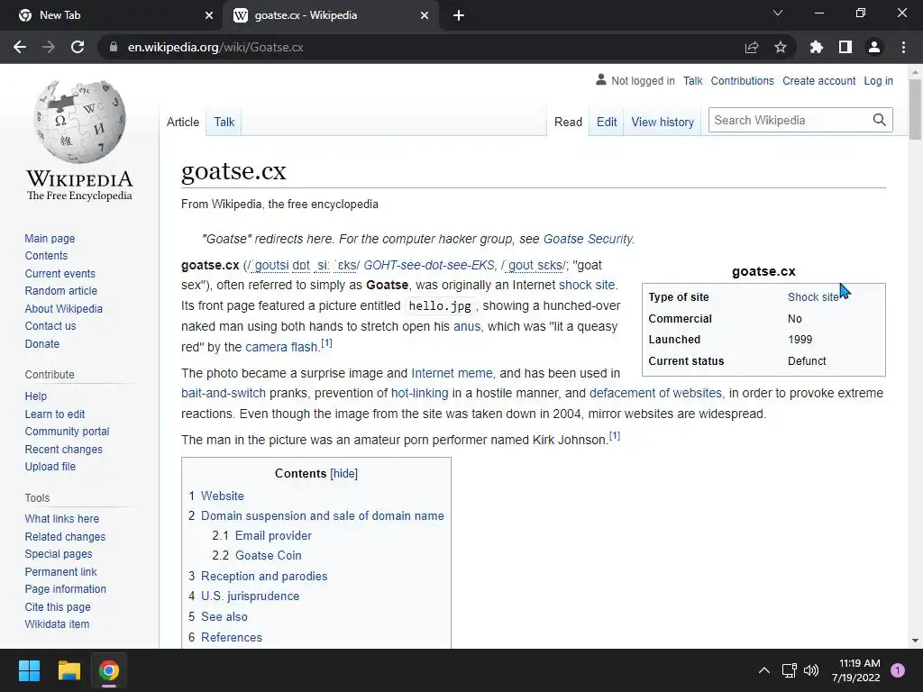Open Random article in sidebar

click(x=61, y=291)
